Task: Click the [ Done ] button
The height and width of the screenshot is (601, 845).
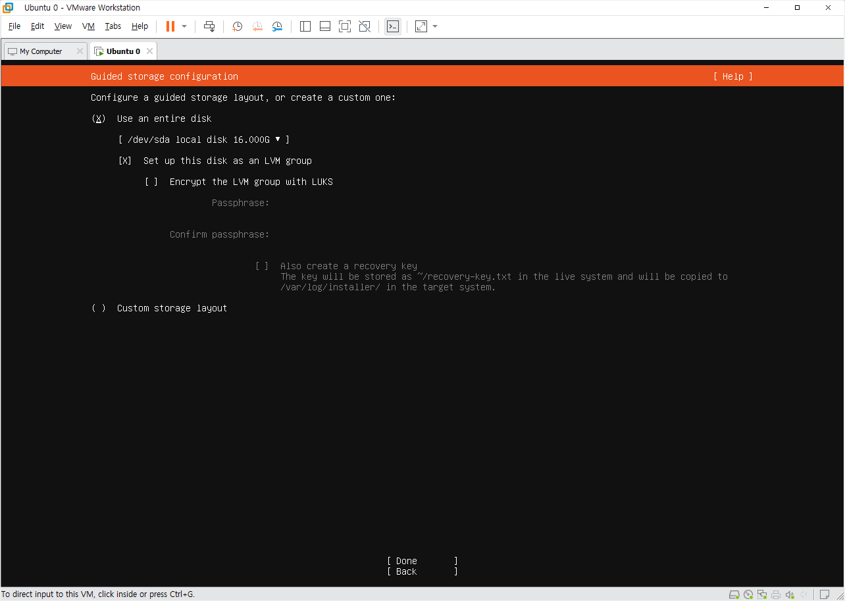Action: pos(423,561)
